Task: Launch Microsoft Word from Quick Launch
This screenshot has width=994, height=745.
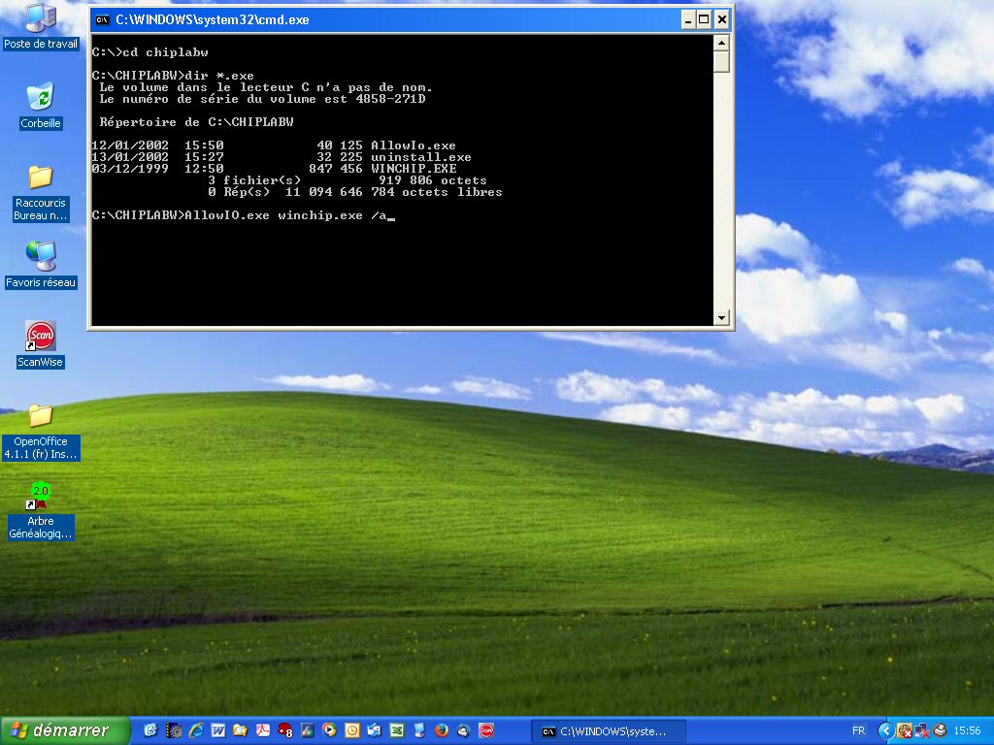Action: pos(217,730)
